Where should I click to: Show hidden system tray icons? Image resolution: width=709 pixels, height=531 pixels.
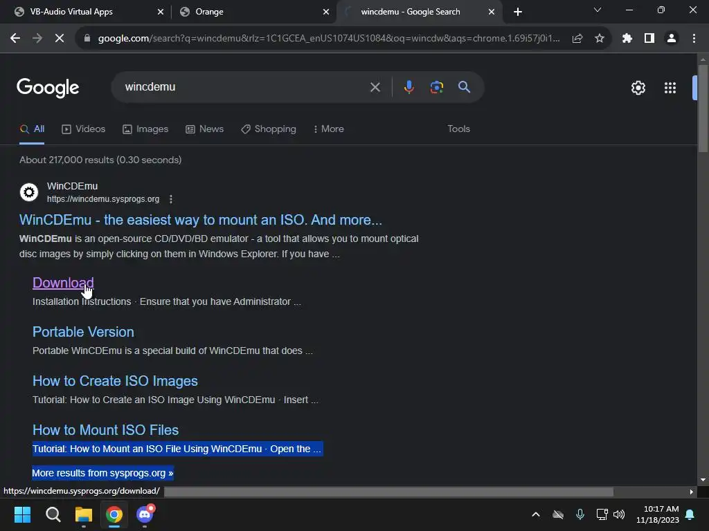coord(536,514)
